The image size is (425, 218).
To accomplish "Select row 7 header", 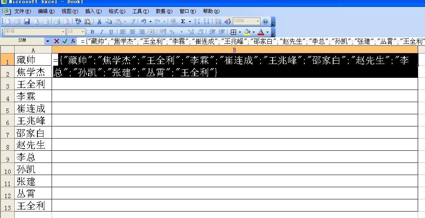I will (x=7, y=133).
